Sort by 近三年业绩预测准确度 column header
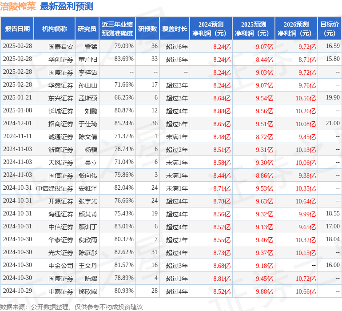Screen dimensions: 342x311 [x=117, y=29]
